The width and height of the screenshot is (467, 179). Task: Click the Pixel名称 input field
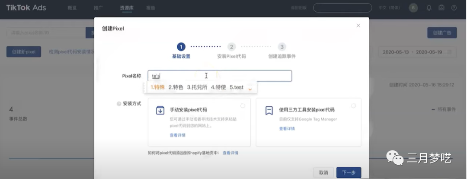tap(242, 76)
